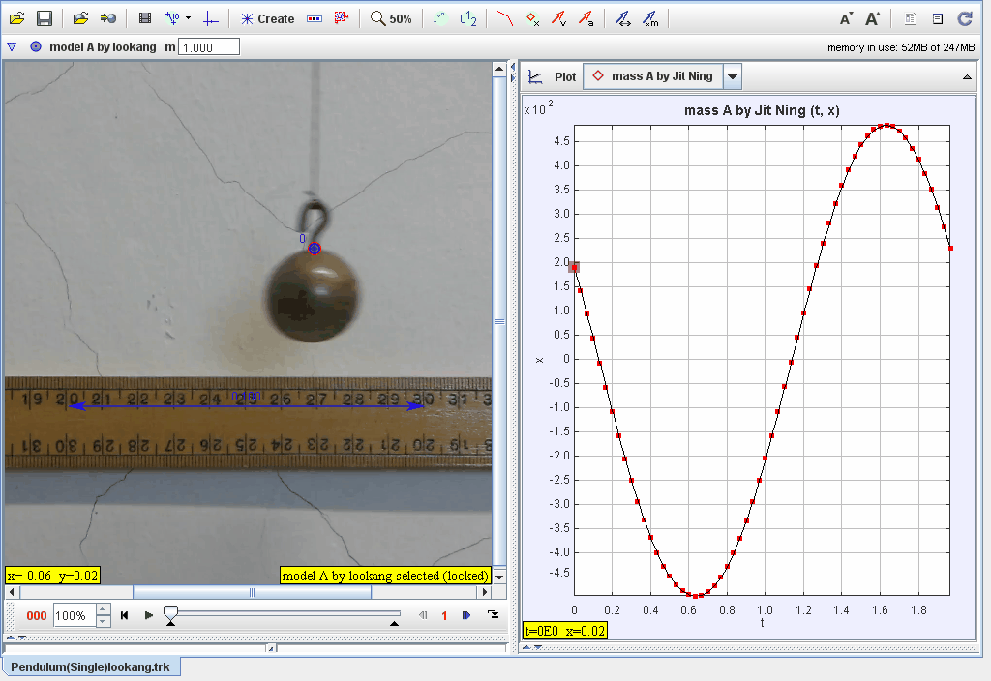
Task: Decrease play rate with spinner down arrow
Action: point(104,622)
